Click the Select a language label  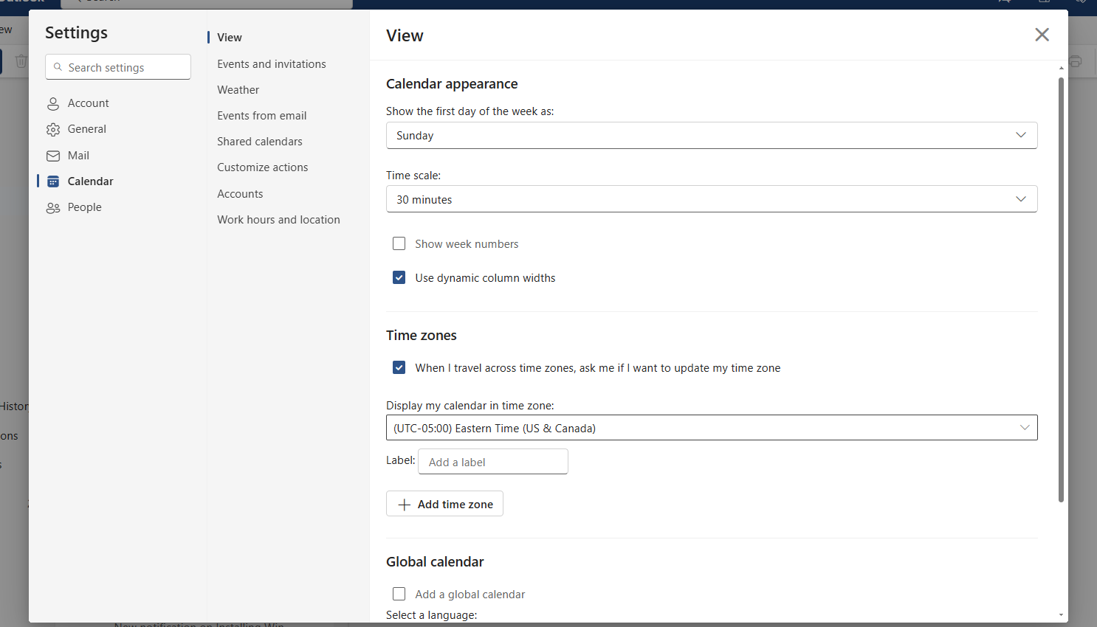432,615
